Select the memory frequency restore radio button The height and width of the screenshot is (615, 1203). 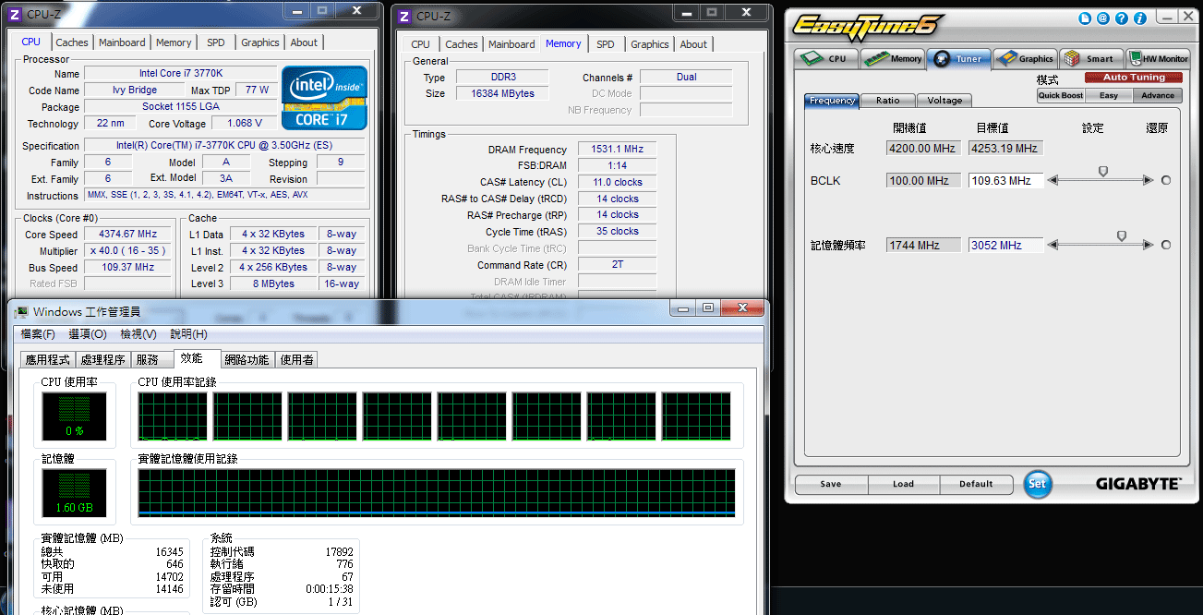coord(1166,246)
